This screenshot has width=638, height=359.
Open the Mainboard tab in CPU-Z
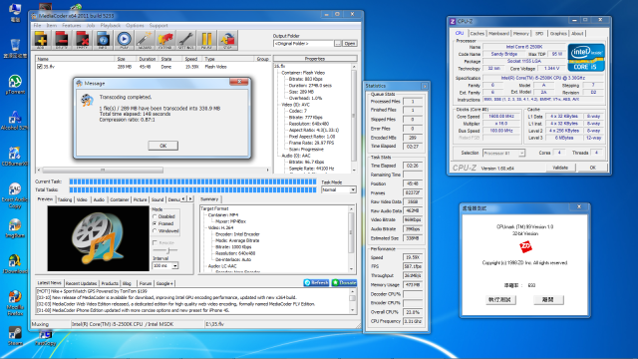498,33
